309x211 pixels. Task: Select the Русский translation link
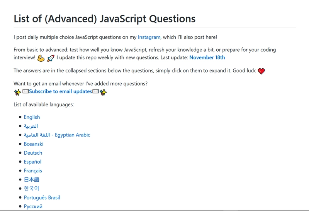[33, 206]
